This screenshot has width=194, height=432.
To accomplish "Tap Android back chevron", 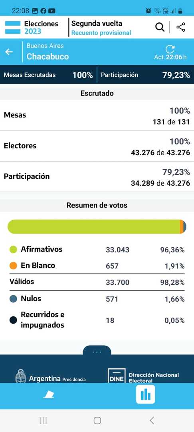I will (152, 420).
